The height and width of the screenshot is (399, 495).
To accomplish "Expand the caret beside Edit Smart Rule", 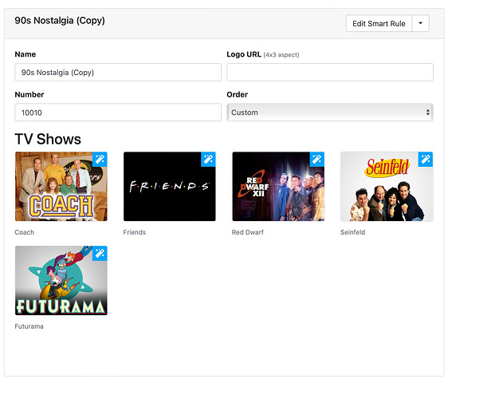I will (x=421, y=24).
